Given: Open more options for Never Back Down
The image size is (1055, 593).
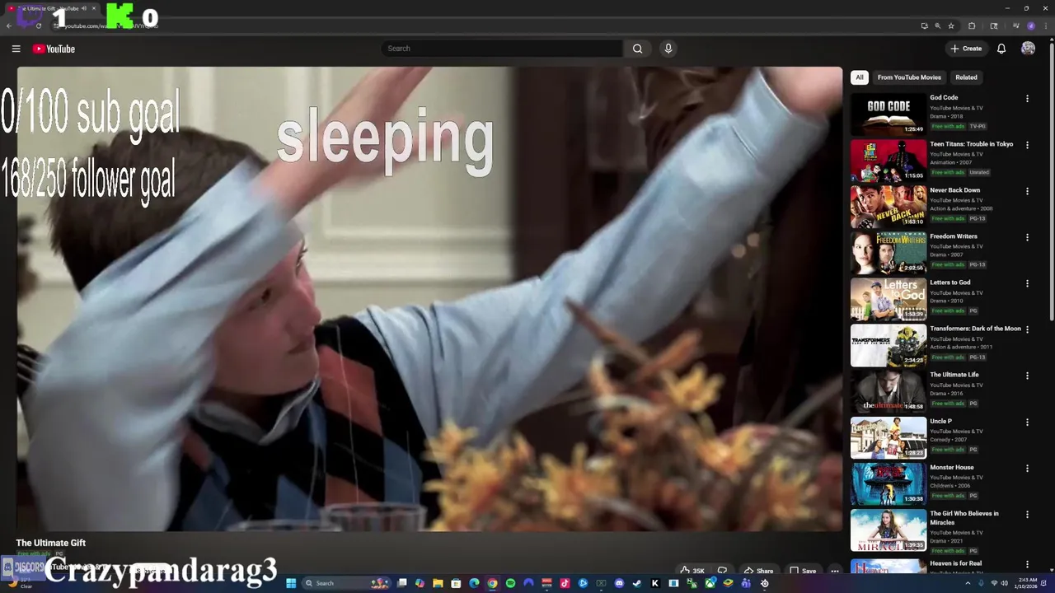Looking at the screenshot, I should pos(1027,191).
